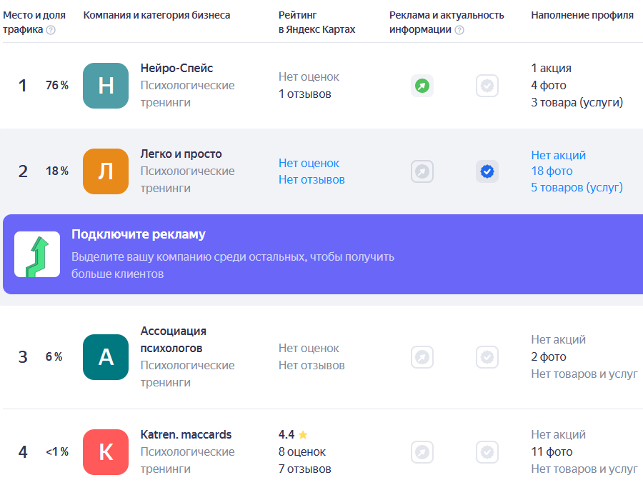The image size is (643, 500).
Task: Click blue verified badge for Легко и просто
Action: (487, 171)
